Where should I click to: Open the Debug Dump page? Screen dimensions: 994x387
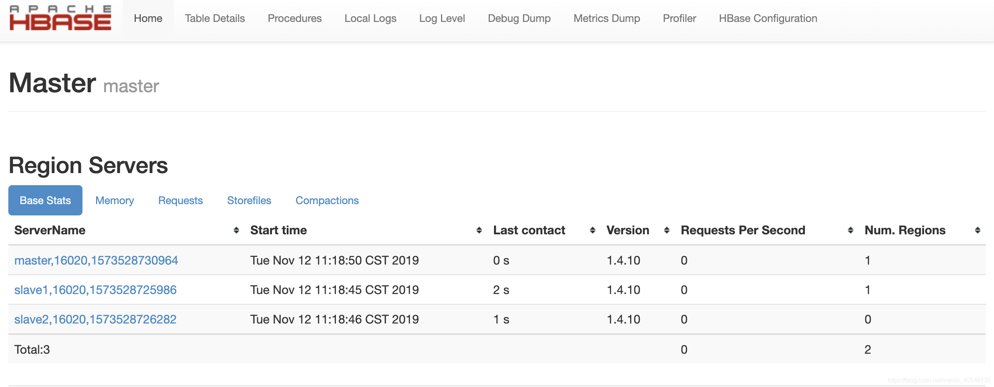coord(519,19)
